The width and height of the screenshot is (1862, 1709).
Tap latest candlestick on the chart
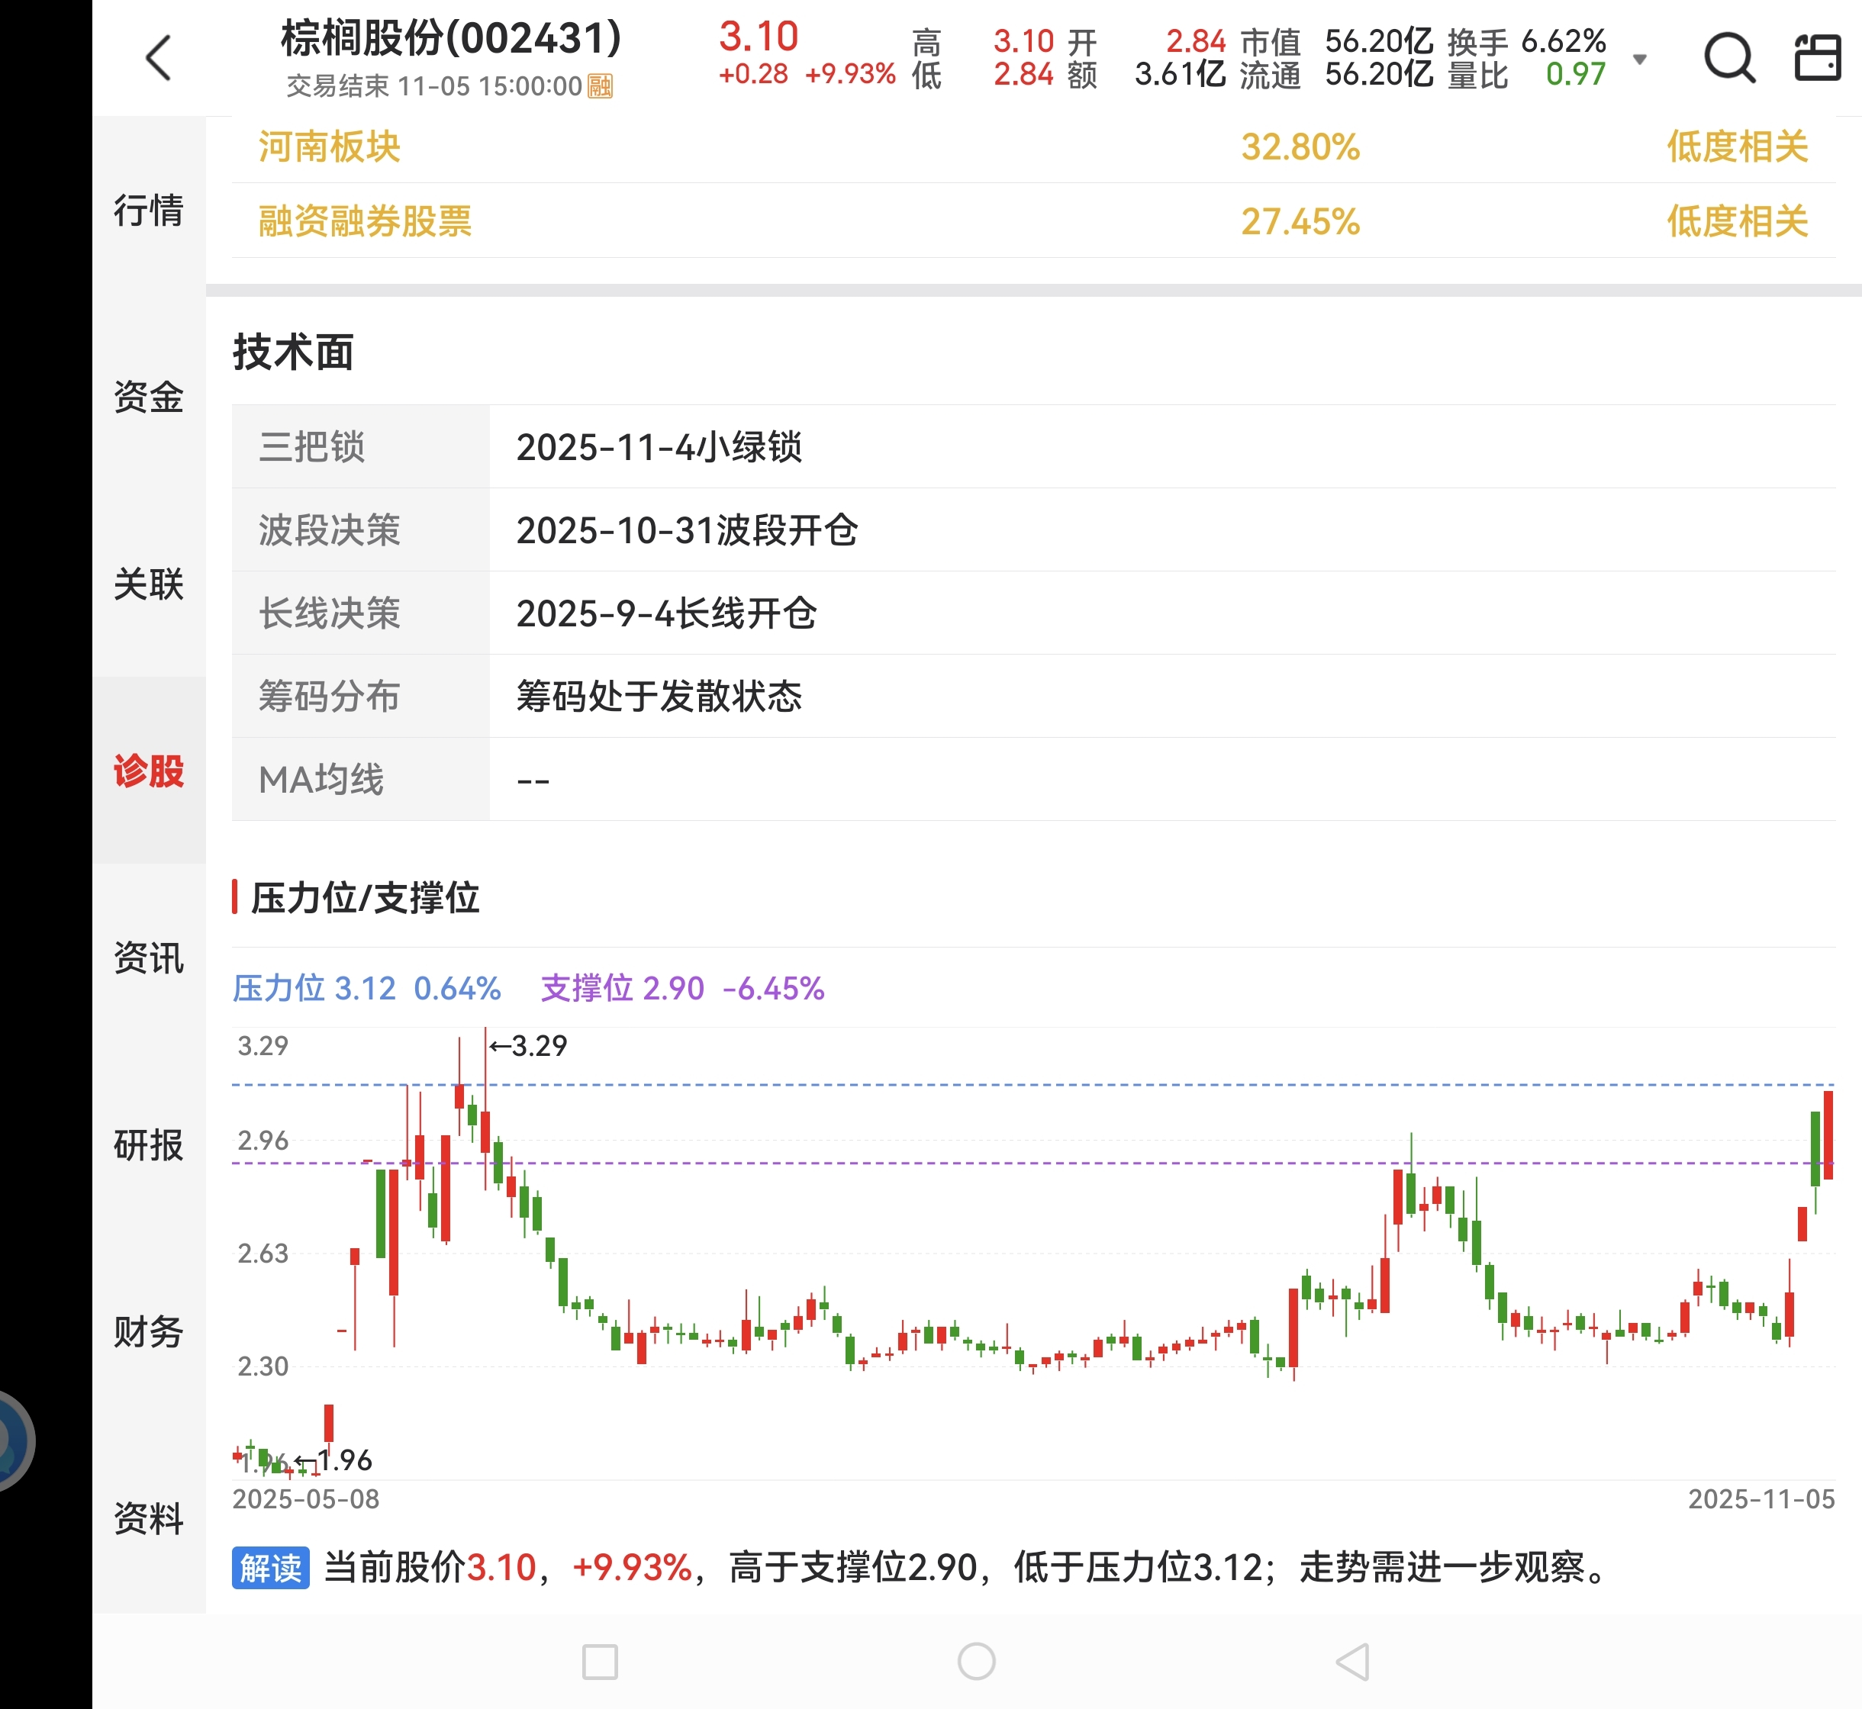(x=1828, y=1135)
